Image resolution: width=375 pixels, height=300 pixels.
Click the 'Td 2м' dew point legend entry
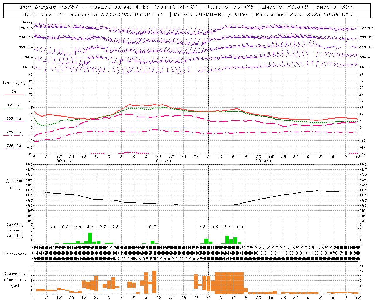tap(13, 105)
